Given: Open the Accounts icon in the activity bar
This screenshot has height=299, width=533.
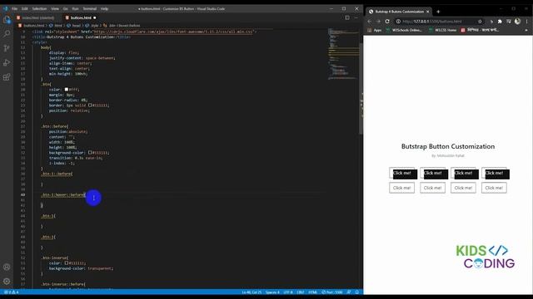Looking at the screenshot, I should point(7,267).
